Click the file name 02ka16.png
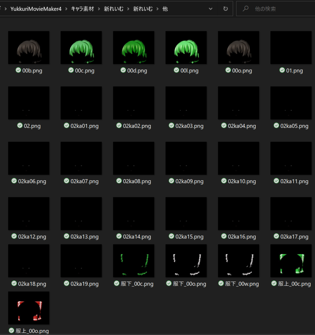The image size is (315, 335). pyautogui.click(x=242, y=237)
